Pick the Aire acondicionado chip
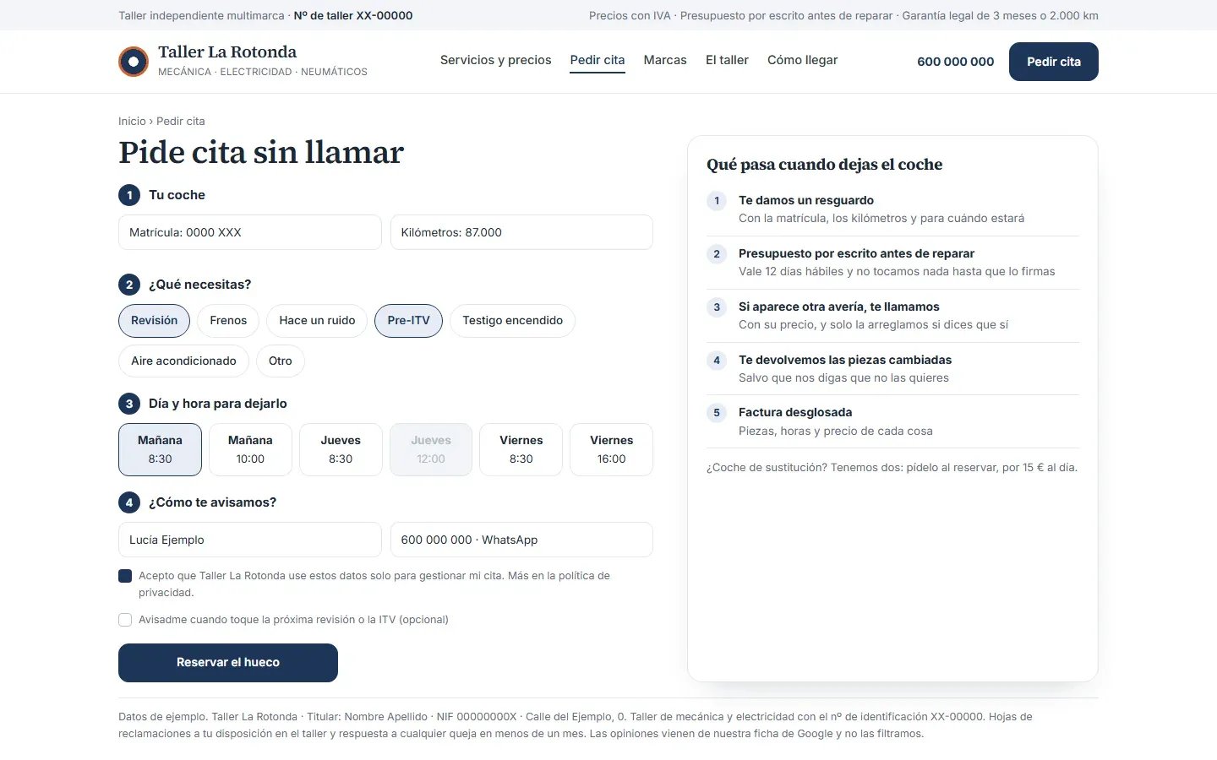This screenshot has height=760, width=1217. [x=183, y=361]
